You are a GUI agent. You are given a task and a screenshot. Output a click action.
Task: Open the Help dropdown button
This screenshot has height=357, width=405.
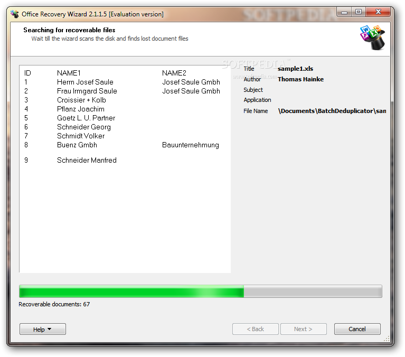coord(43,329)
